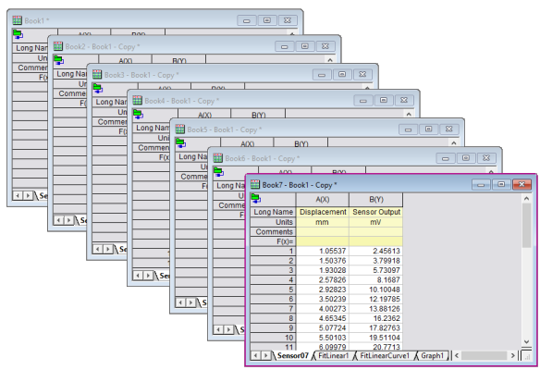
Task: Click next sheet arrow in Book4 tab bar
Action: tap(148, 276)
